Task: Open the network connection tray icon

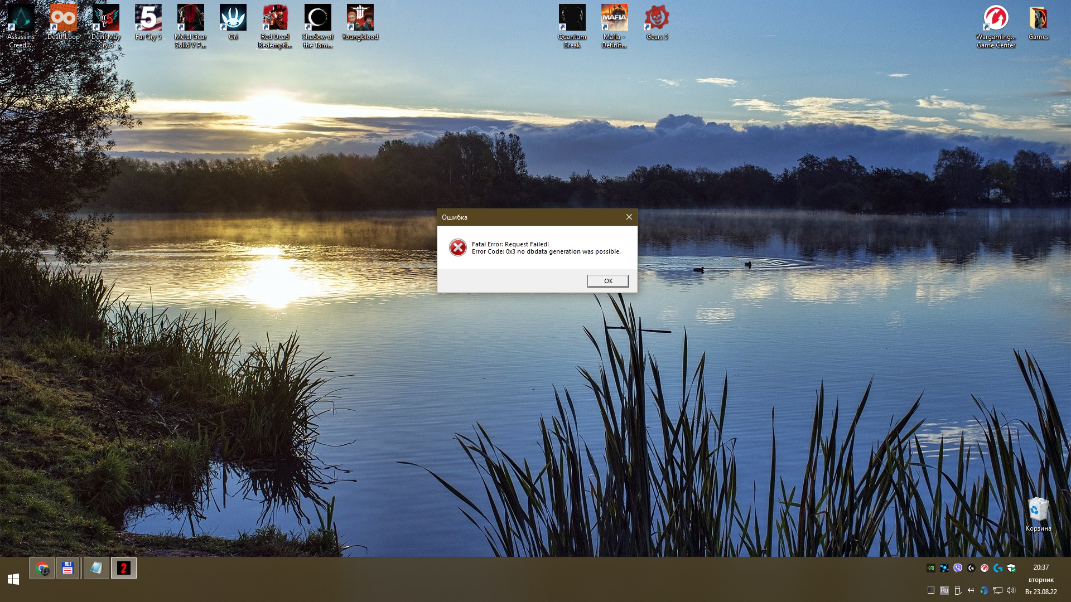Action: pos(998,590)
